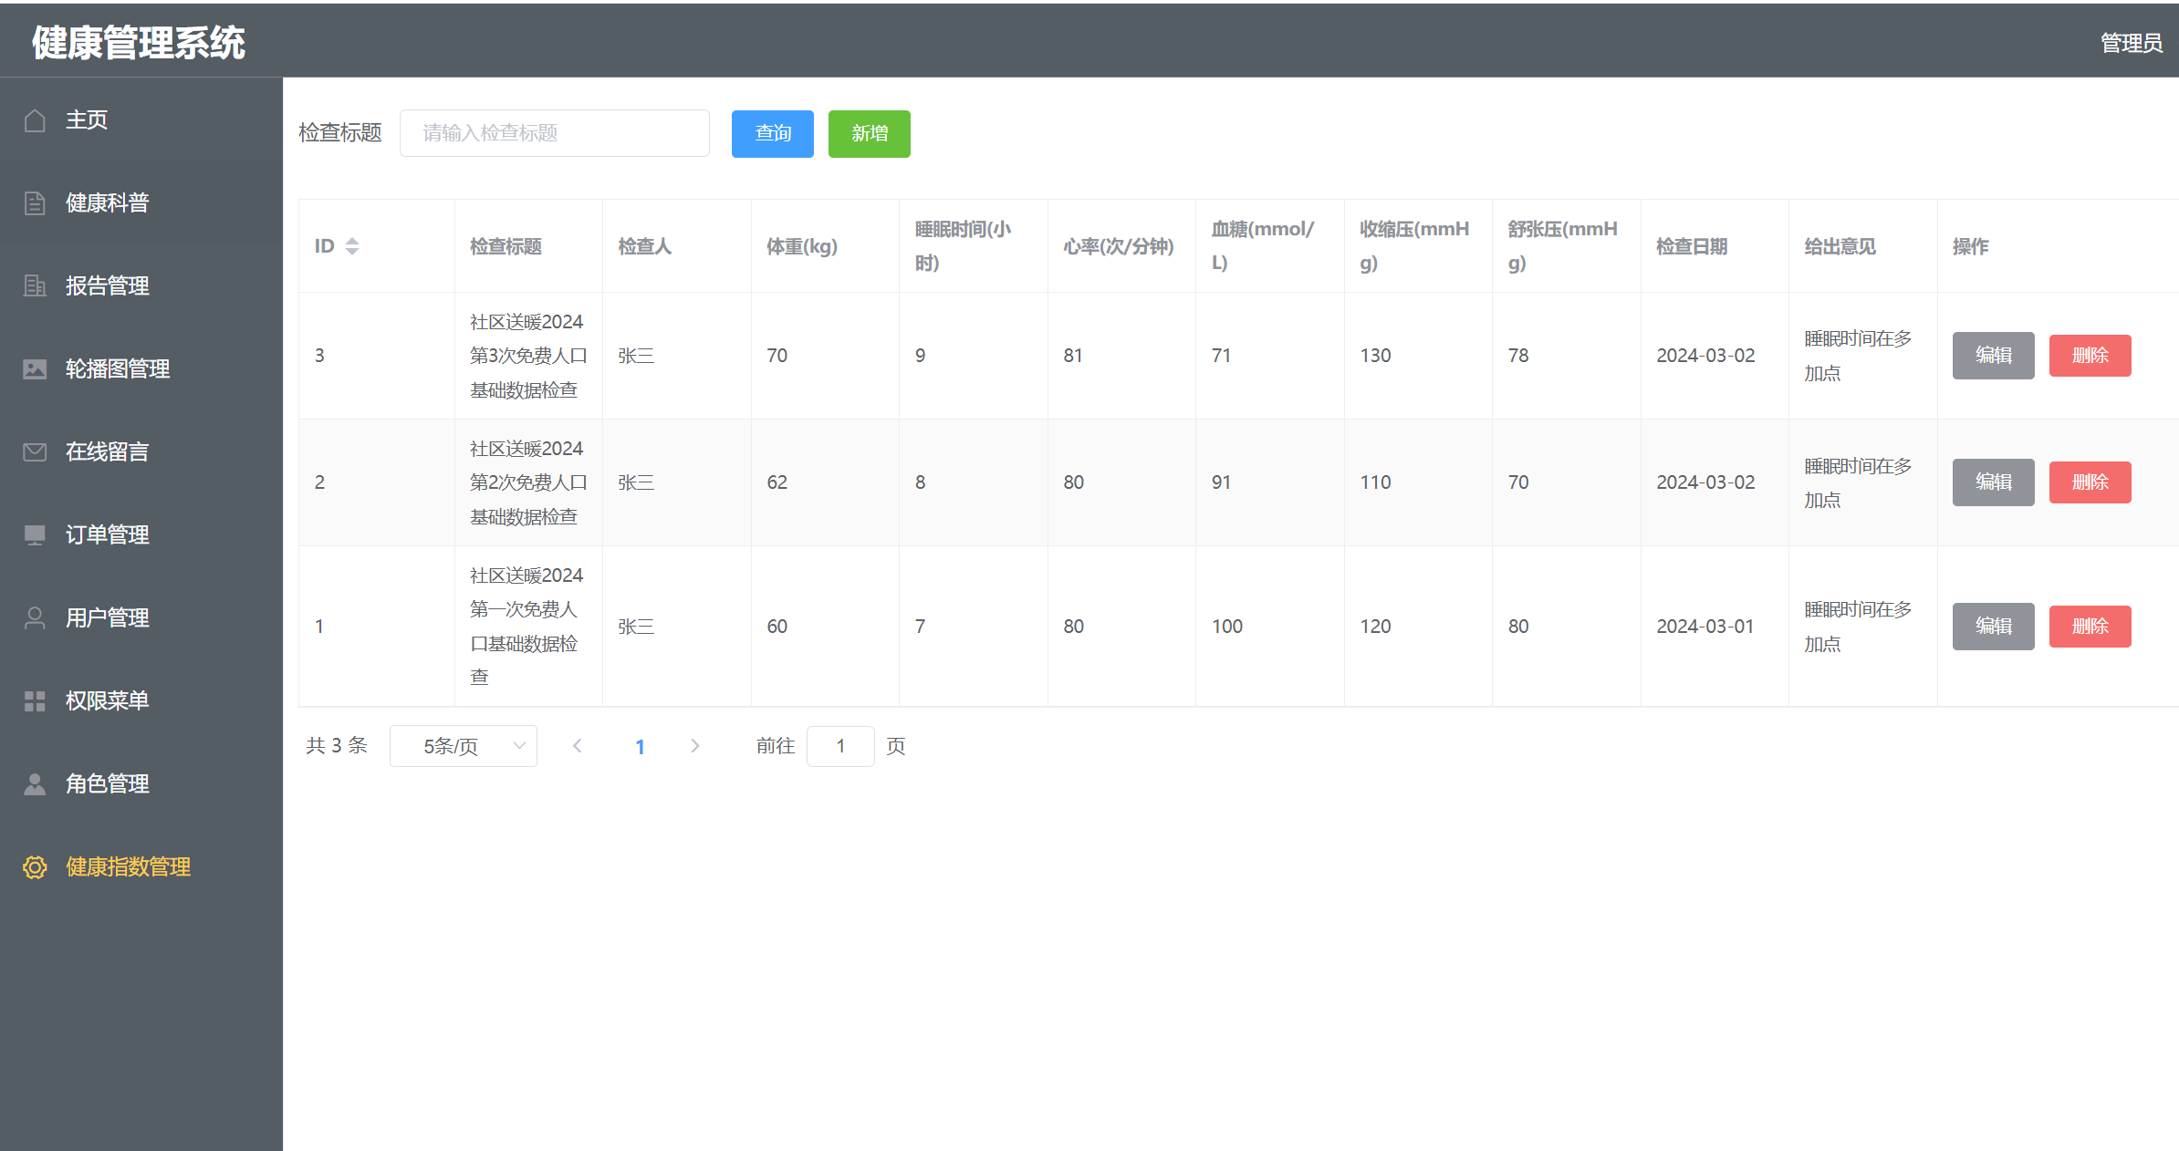Viewport: 2179px width, 1151px height.
Task: Click 编辑 for record ID 3
Action: (1993, 356)
